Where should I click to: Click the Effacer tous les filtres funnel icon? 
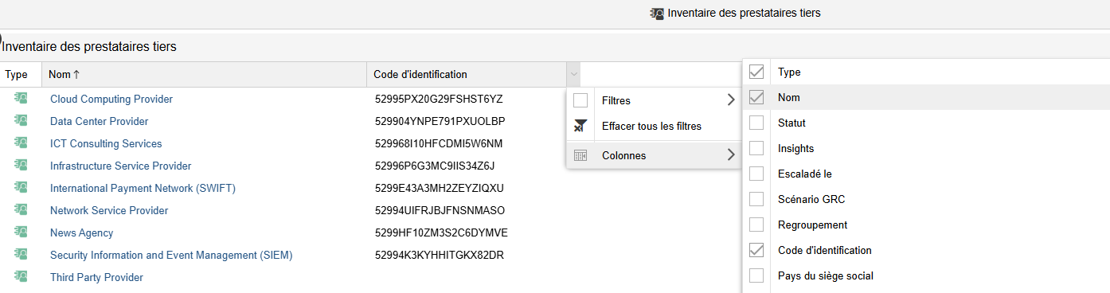[x=580, y=126]
